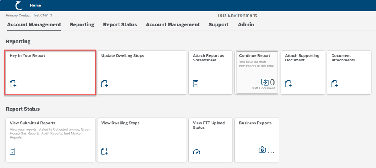This screenshot has height=168, width=376.
Task: Switch to the Reporting tab
Action: 82,24
